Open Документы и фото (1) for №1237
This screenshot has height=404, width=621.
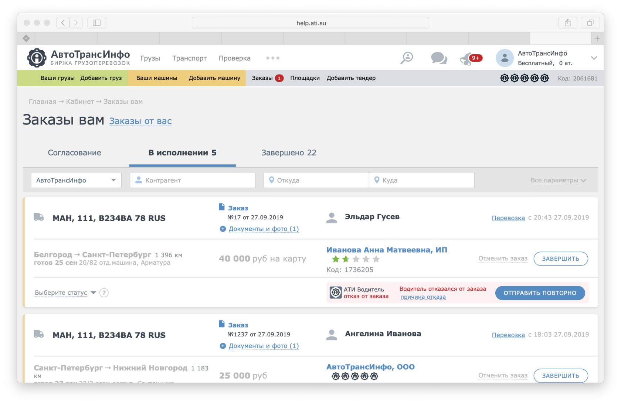pos(264,346)
